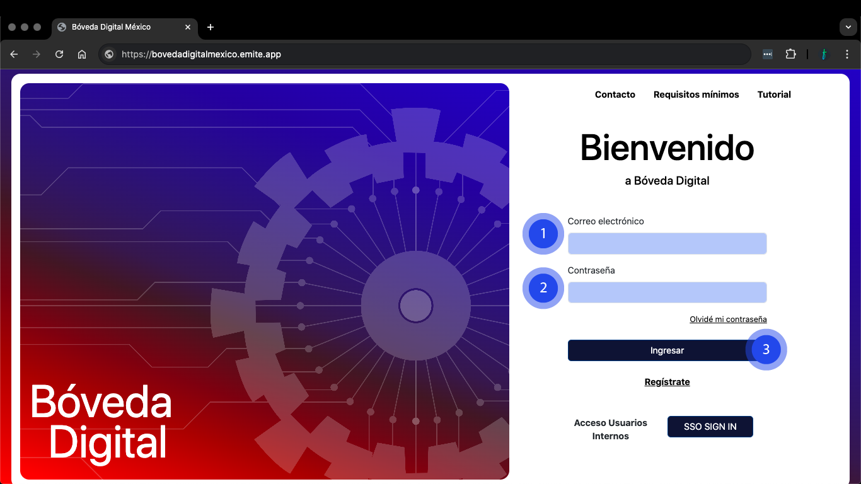The image size is (861, 484).
Task: Click the Bienvenido heading
Action: (x=667, y=147)
